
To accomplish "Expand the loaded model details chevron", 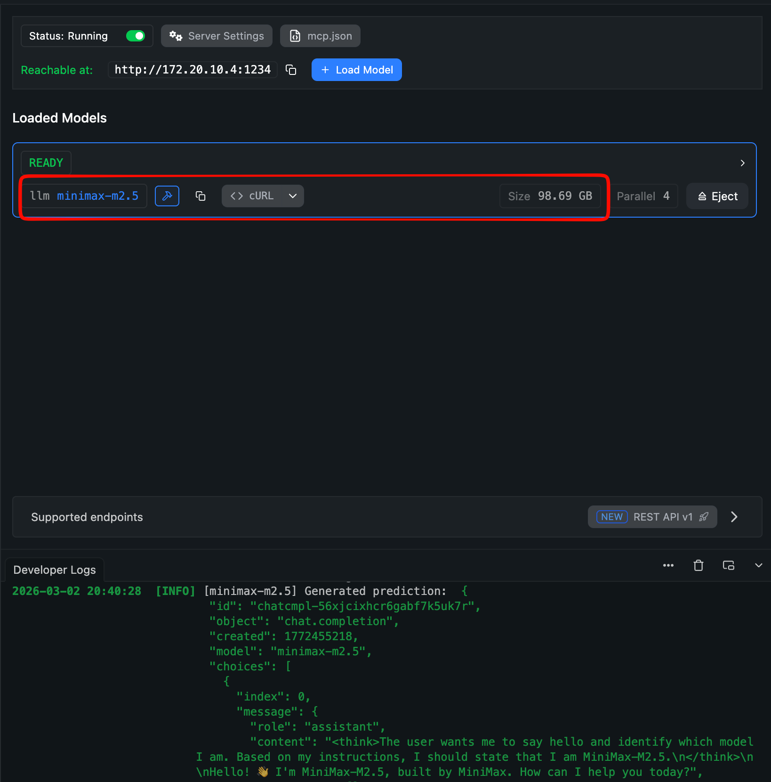I will coord(742,163).
